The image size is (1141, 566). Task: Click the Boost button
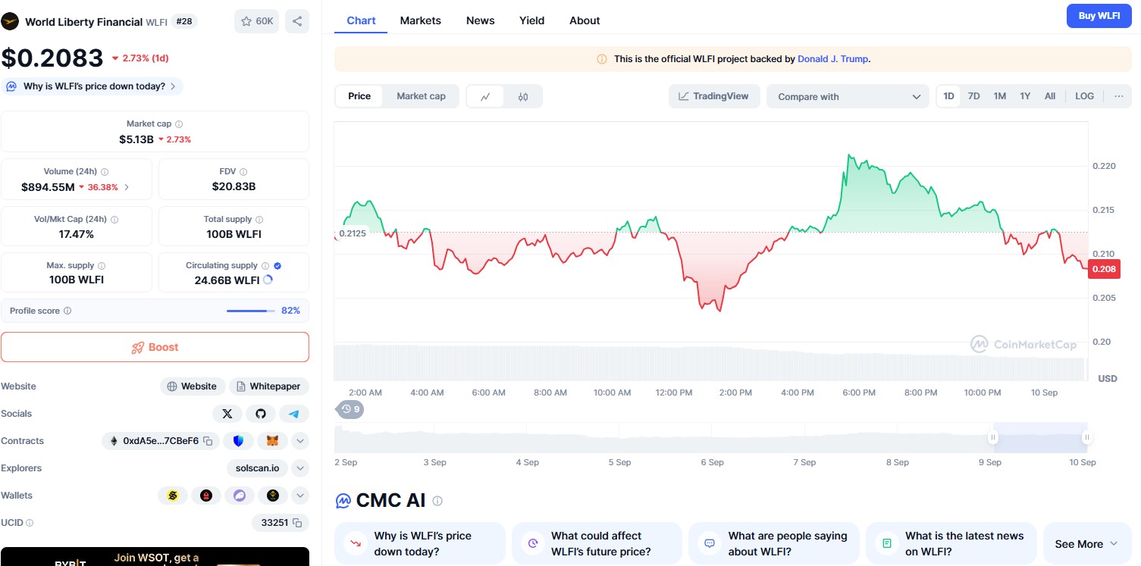[x=155, y=347]
